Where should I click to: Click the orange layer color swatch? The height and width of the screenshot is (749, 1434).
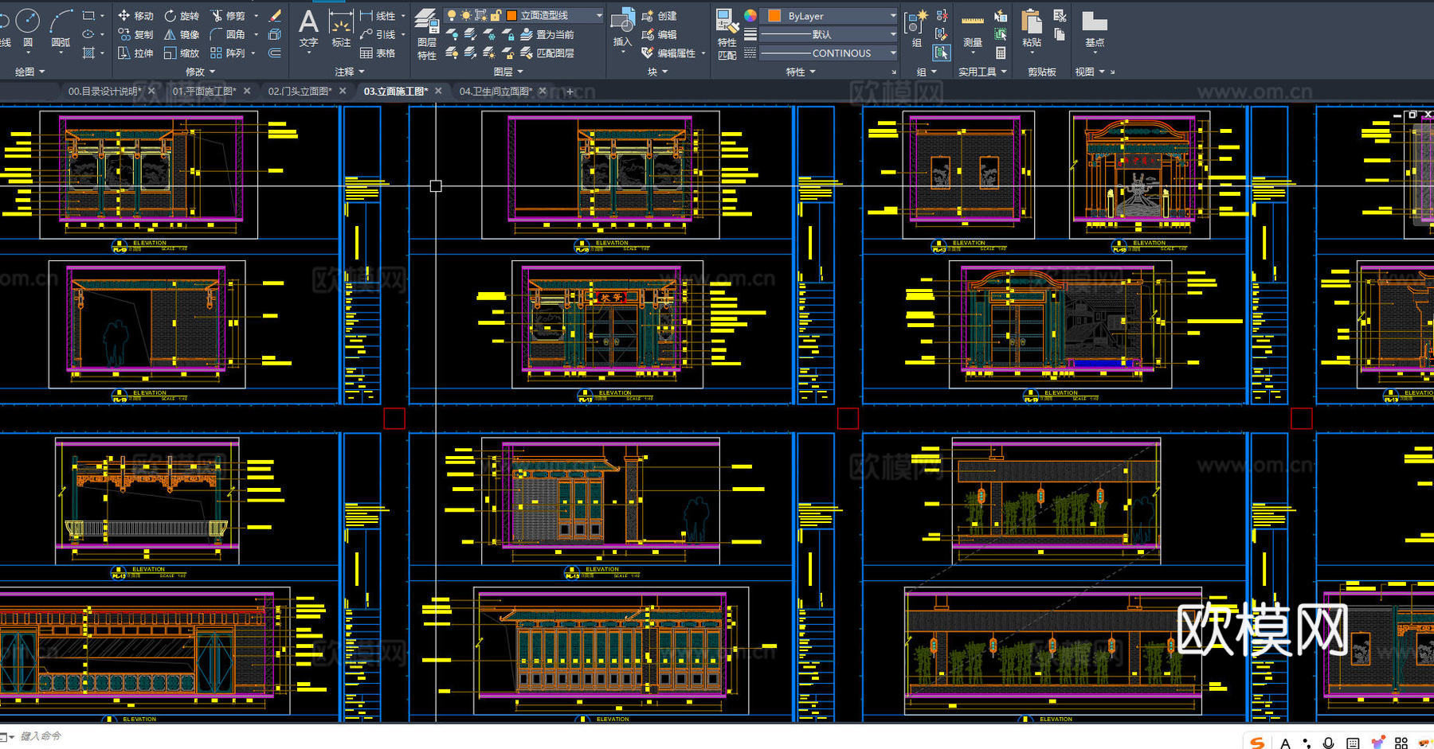point(511,15)
